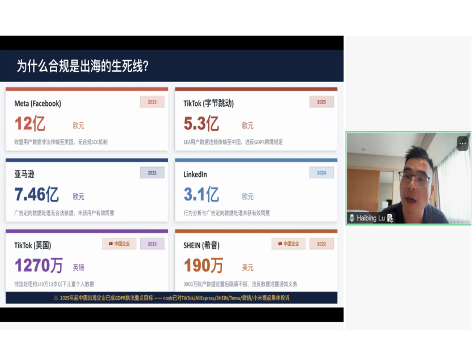Click the text 欧盟用户数据非法传输至美国
Image resolution: width=472 pixels, height=354 pixels.
tap(44, 142)
